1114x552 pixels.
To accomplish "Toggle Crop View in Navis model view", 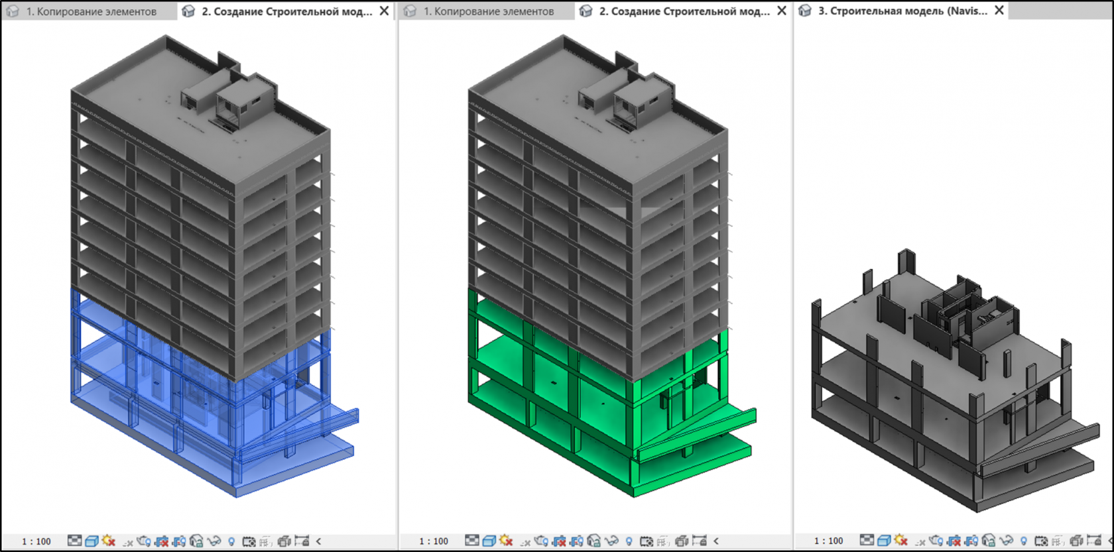I will pyautogui.click(x=954, y=540).
